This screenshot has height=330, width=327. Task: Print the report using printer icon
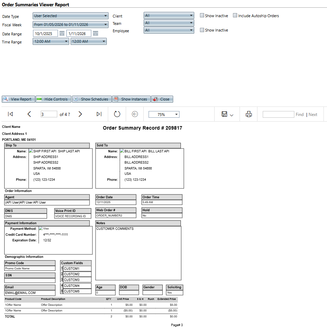[x=249, y=114]
